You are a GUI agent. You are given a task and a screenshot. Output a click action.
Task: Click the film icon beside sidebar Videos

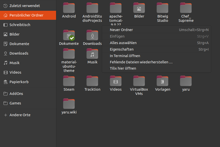click(6, 72)
